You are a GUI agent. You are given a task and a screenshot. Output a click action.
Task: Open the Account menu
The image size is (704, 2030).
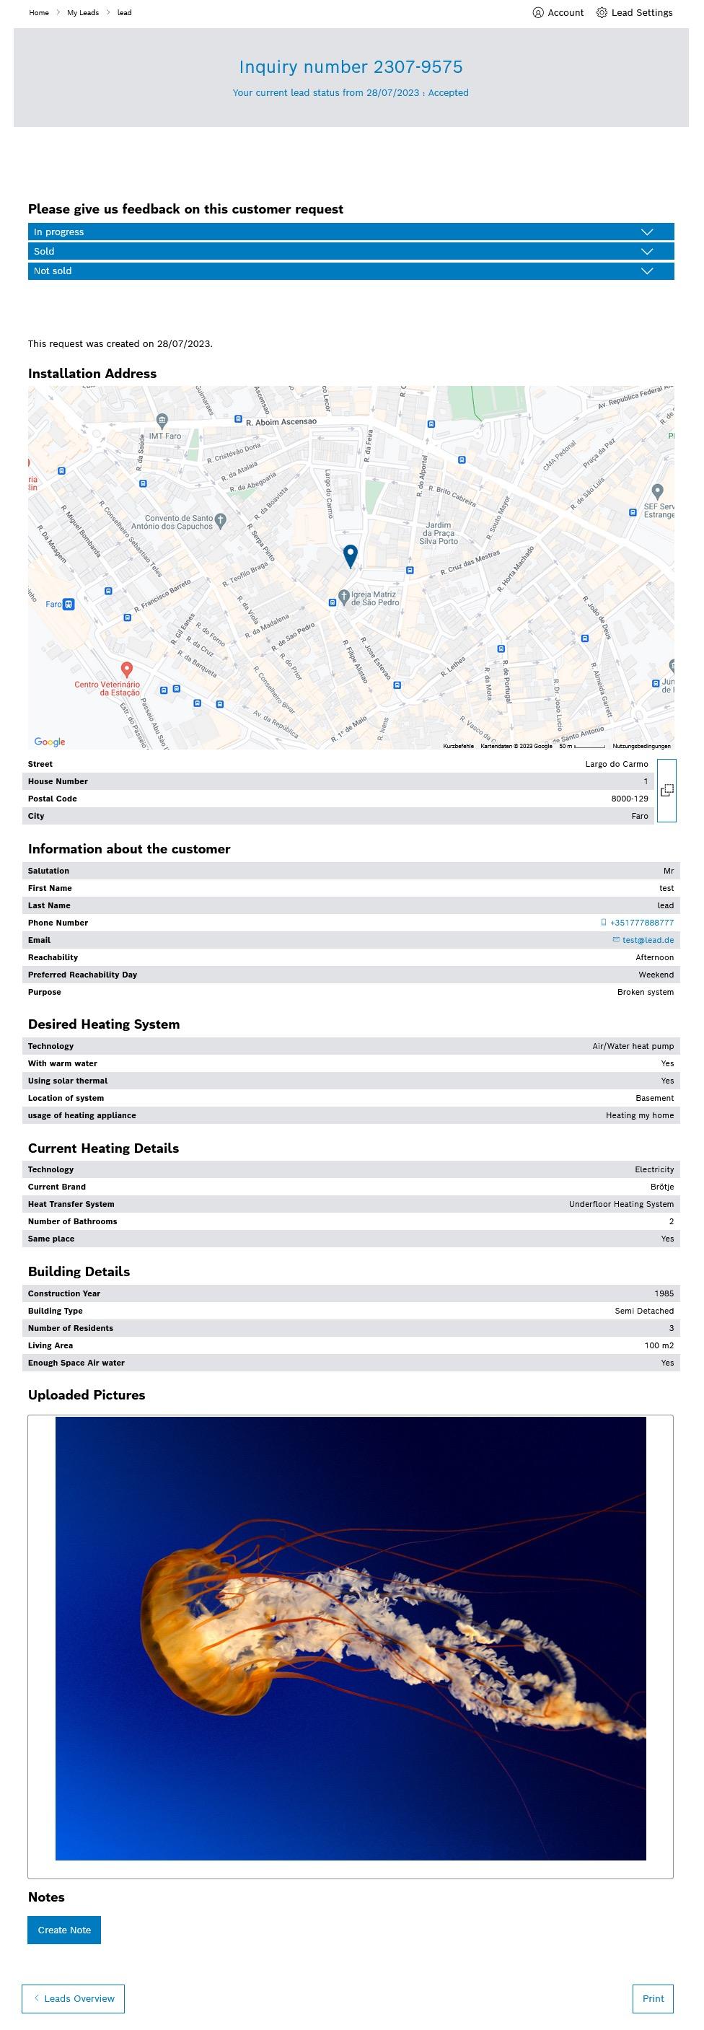pyautogui.click(x=558, y=12)
